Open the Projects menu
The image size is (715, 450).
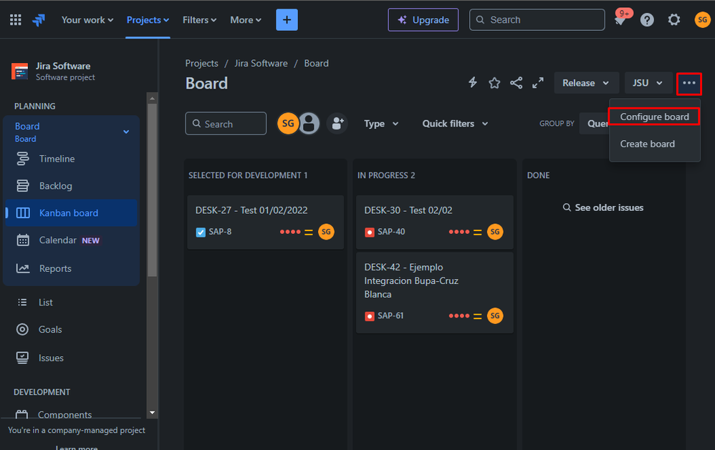pyautogui.click(x=148, y=20)
